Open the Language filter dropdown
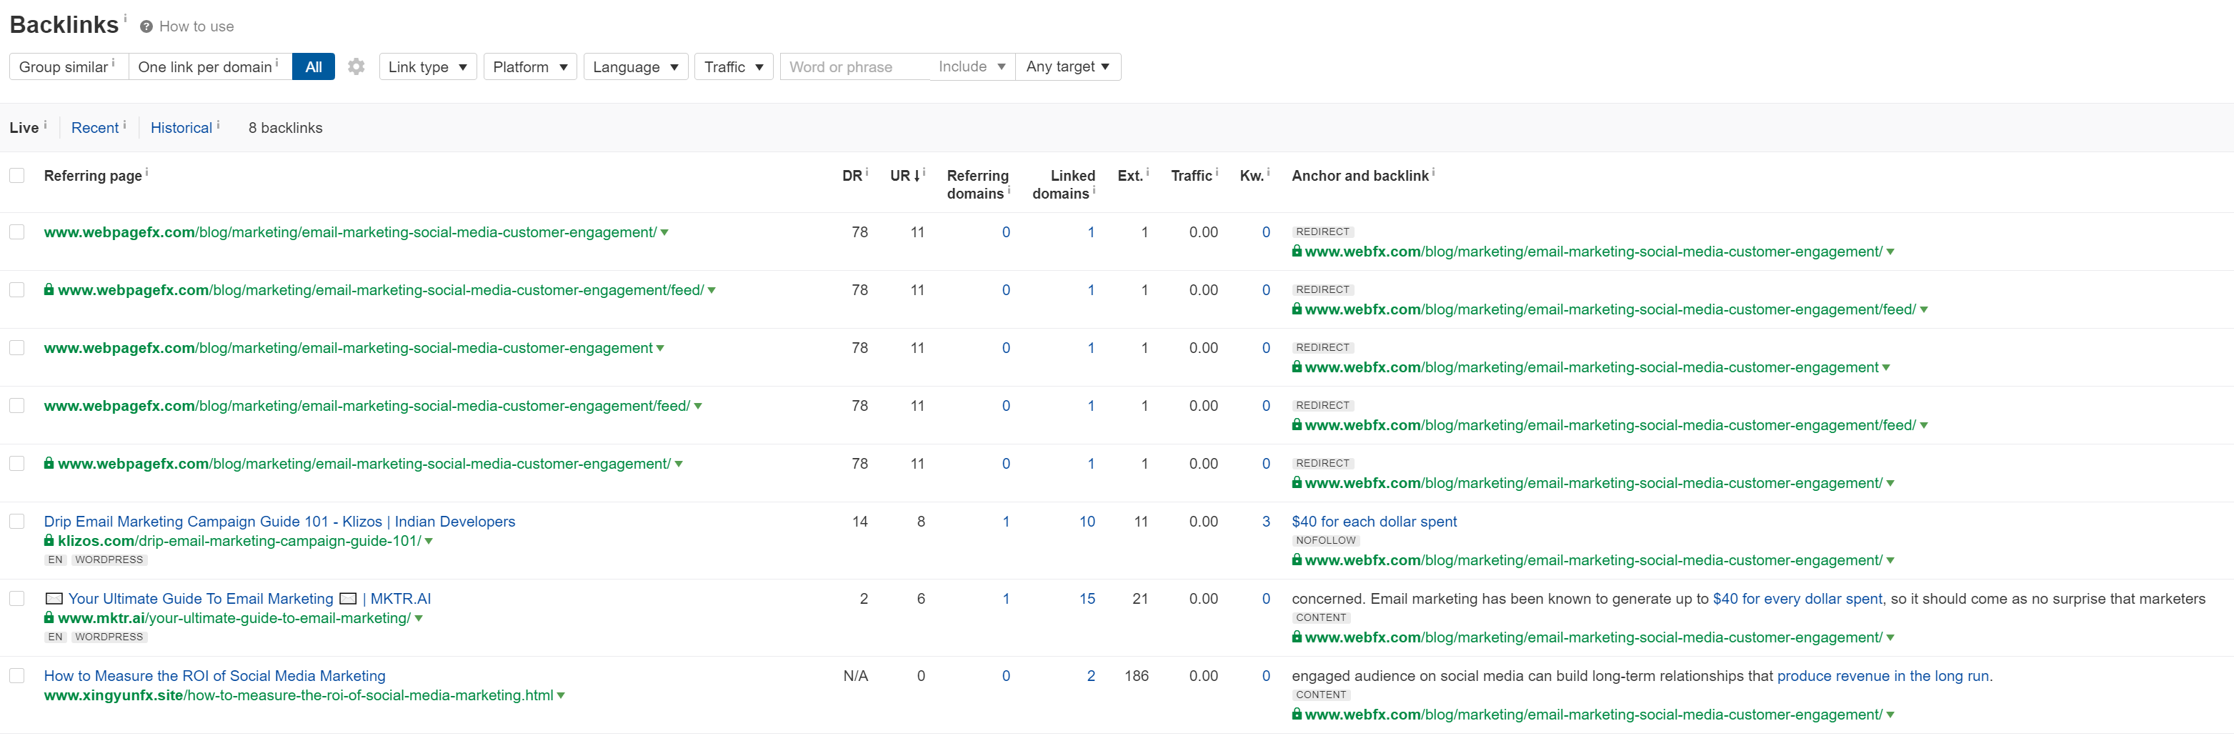 [x=636, y=66]
